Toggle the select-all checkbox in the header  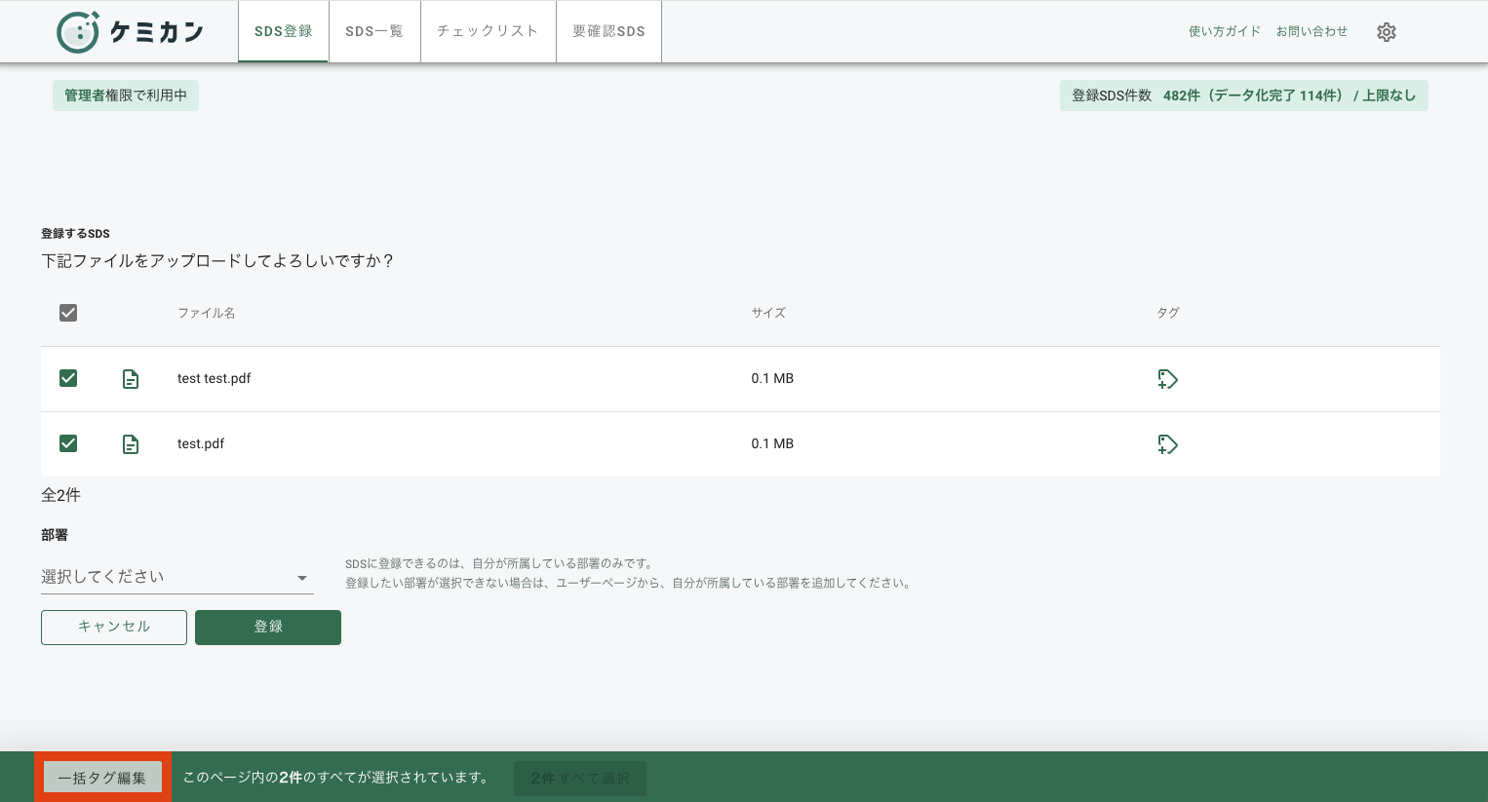(x=68, y=313)
